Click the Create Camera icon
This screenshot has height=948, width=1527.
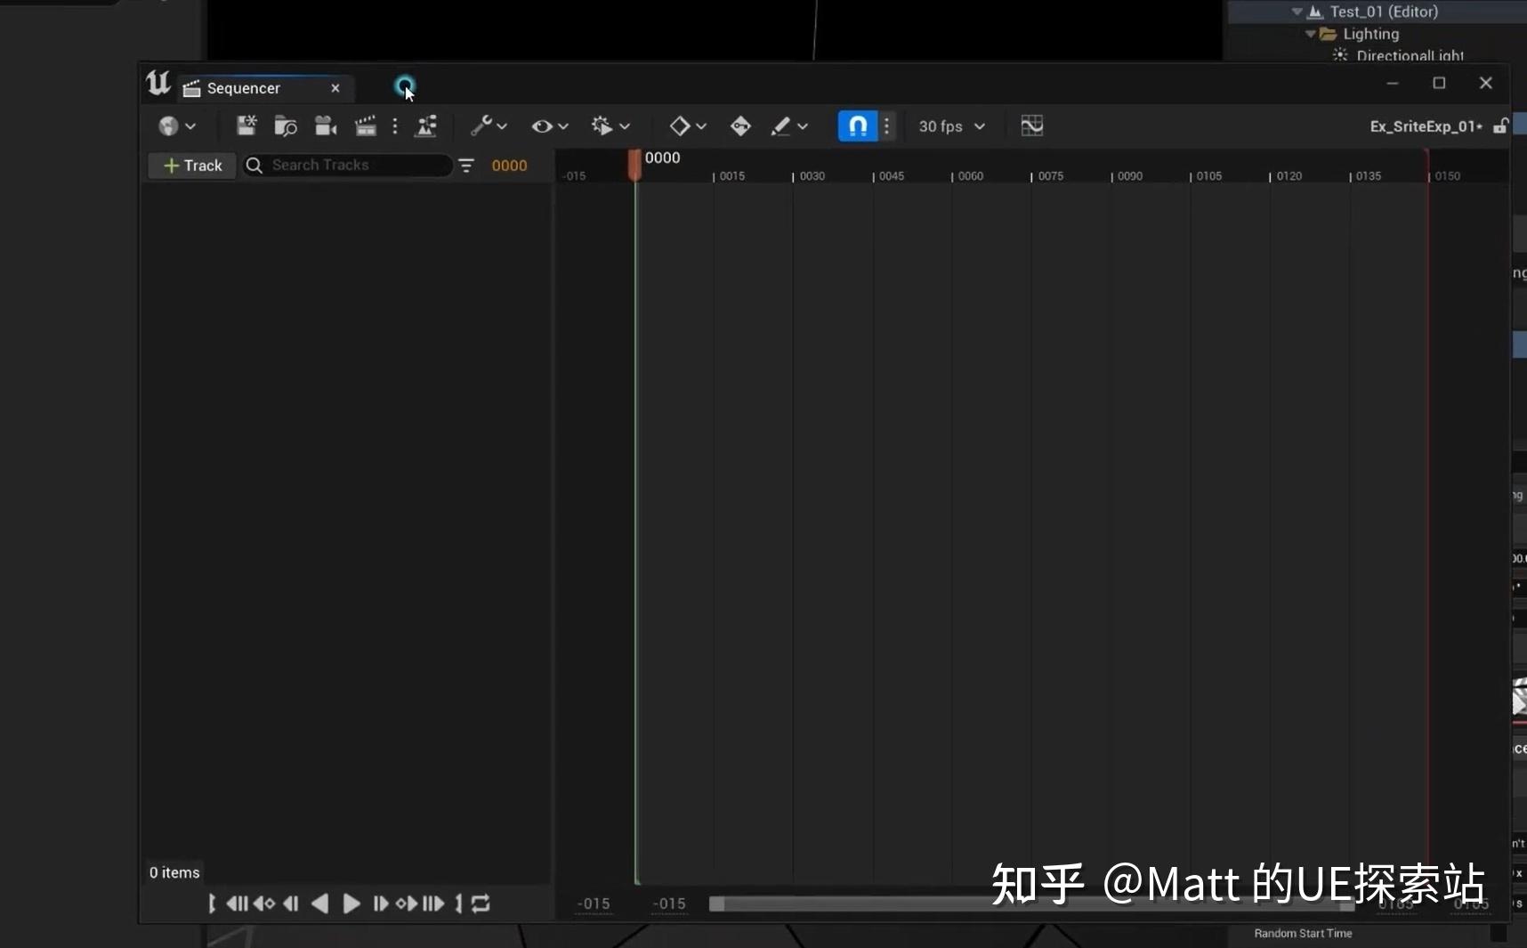(326, 126)
